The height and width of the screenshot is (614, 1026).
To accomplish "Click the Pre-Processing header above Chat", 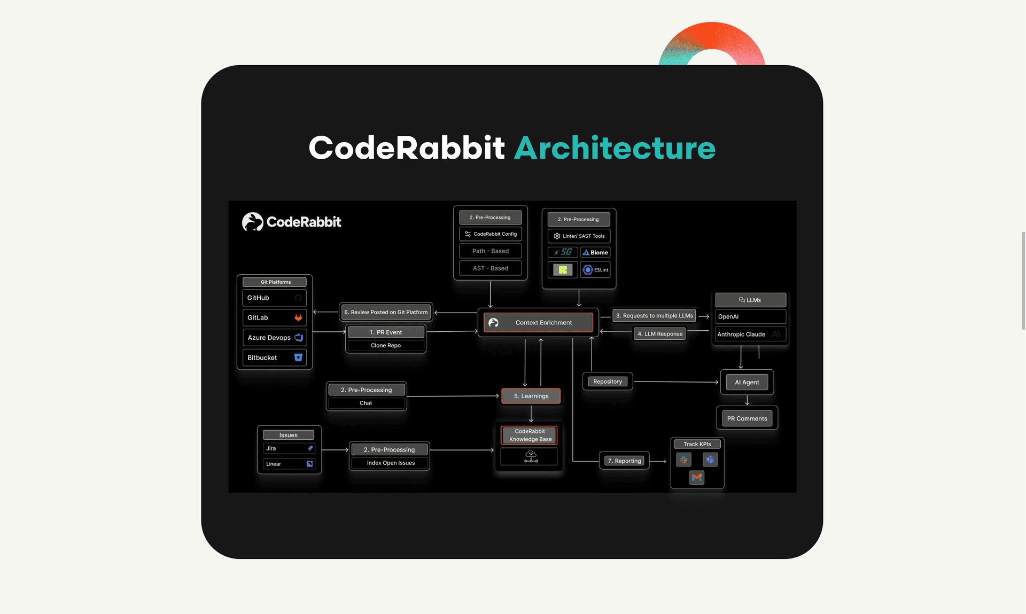I will click(x=366, y=390).
